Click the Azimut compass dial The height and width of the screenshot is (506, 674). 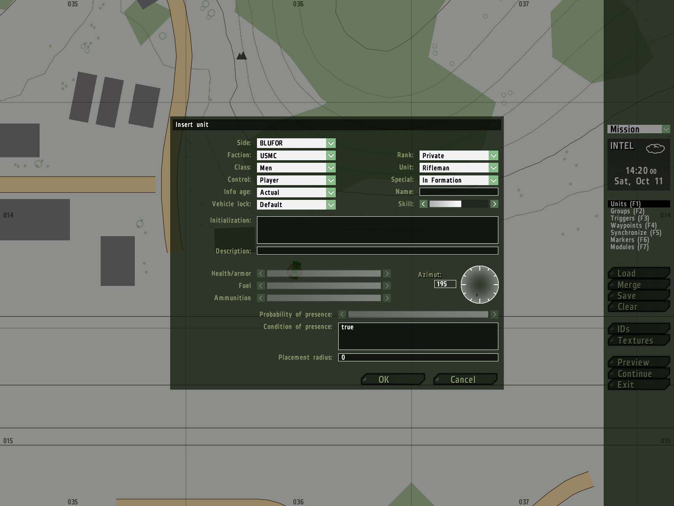coord(479,285)
